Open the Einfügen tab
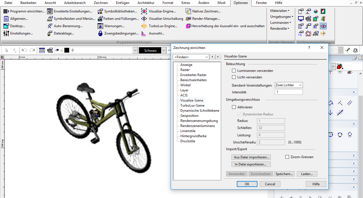The height and width of the screenshot is (198, 363). point(123,3)
